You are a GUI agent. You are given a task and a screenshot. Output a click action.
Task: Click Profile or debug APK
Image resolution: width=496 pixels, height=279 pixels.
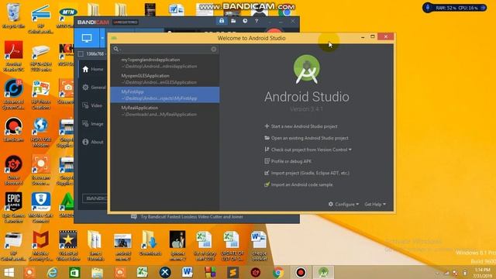click(x=288, y=161)
